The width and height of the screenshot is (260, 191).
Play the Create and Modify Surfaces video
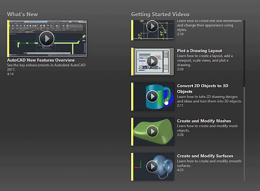[152, 167]
